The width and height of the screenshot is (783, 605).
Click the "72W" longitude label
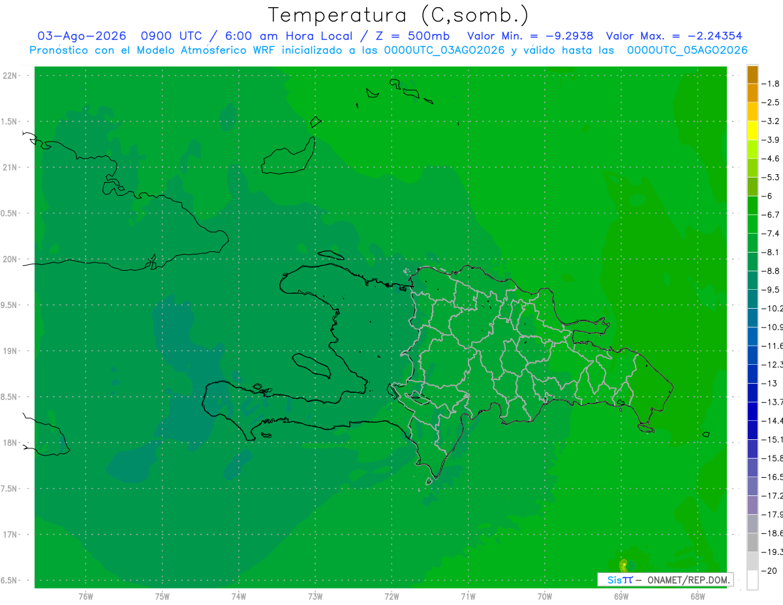pyautogui.click(x=392, y=597)
